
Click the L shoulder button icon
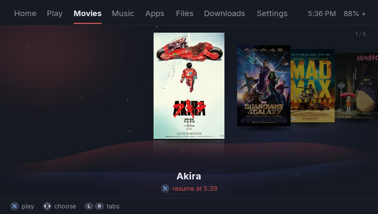89,206
